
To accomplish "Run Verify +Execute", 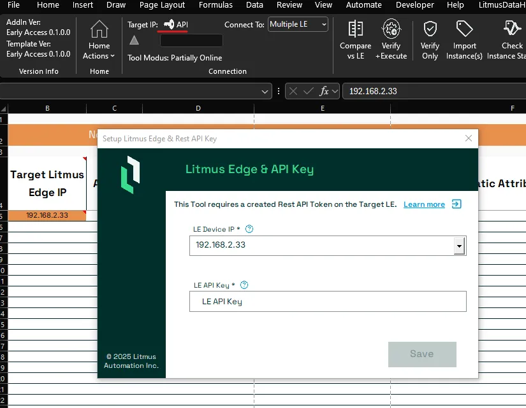I will click(x=391, y=39).
